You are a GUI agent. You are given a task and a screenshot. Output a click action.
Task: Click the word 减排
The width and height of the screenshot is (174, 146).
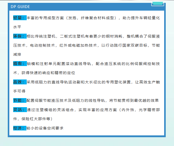[17, 55]
